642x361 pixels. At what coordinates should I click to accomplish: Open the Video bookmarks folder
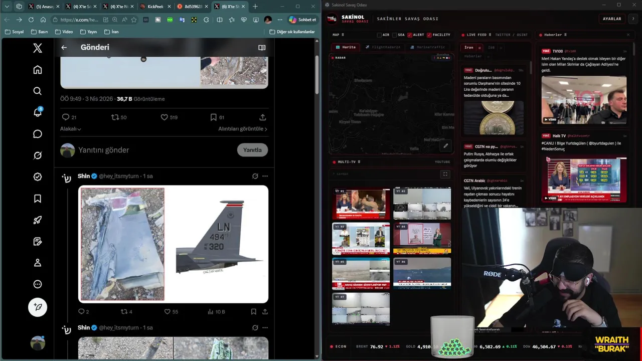coord(64,32)
